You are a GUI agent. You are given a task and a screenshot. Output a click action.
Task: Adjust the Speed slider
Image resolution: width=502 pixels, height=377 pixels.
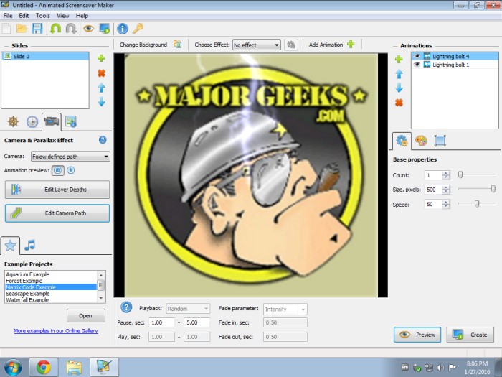tap(475, 204)
